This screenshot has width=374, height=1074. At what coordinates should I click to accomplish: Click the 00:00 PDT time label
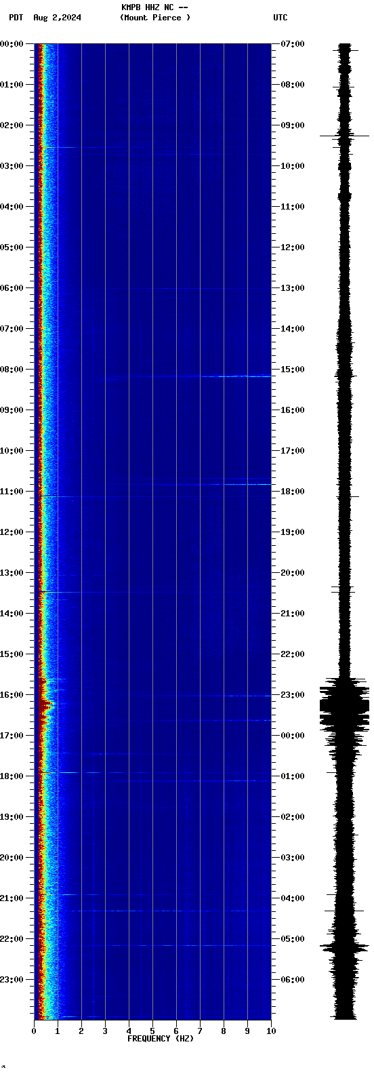(12, 44)
